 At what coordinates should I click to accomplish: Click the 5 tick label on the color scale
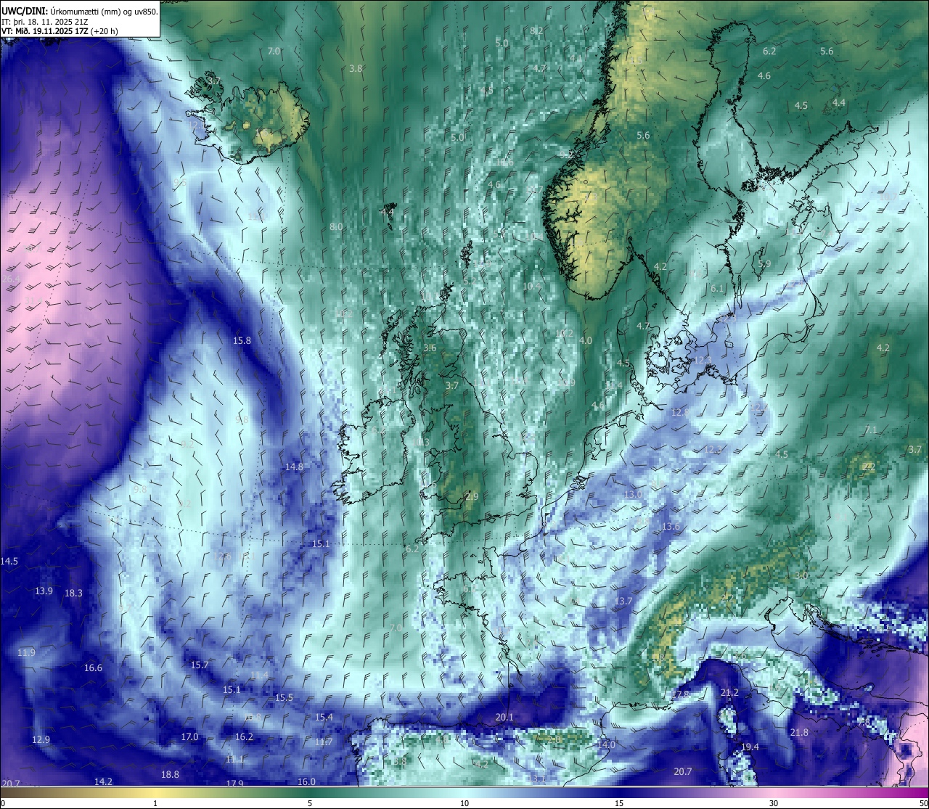pyautogui.click(x=310, y=803)
